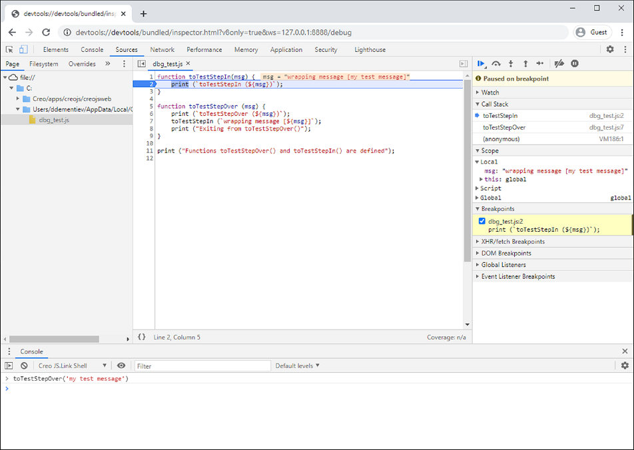Viewport: 634px width, 450px height.
Task: Open console live expression eye icon
Action: click(x=121, y=365)
